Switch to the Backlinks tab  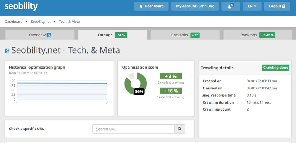185,35
